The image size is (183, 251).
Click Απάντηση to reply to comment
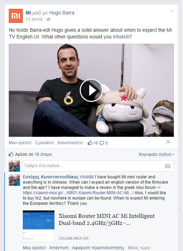(59, 248)
